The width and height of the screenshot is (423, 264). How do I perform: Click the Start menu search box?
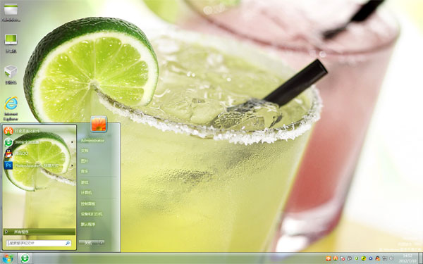point(39,243)
